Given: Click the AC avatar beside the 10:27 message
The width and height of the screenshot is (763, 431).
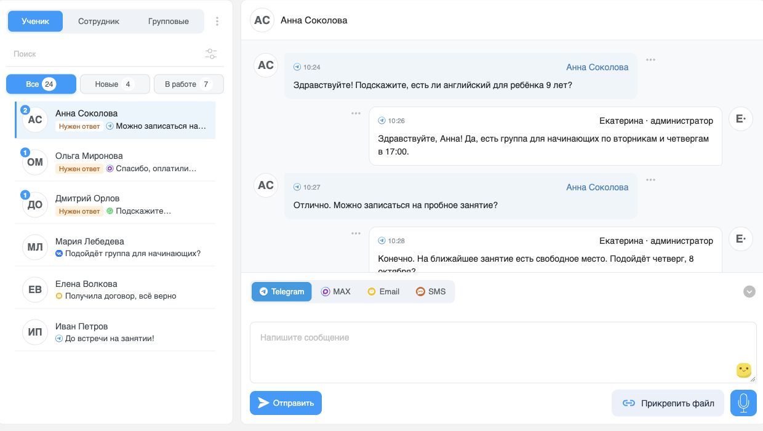Looking at the screenshot, I should tap(266, 185).
